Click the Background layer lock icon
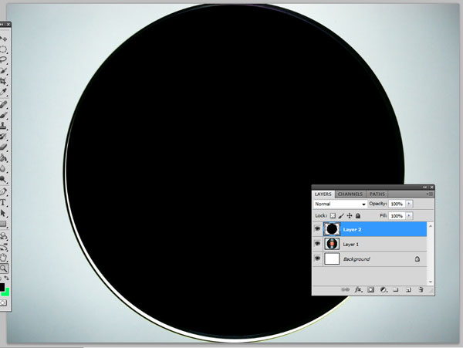This screenshot has width=463, height=348. point(417,258)
